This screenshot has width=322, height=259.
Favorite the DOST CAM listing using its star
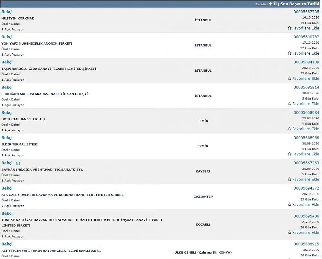(289, 129)
